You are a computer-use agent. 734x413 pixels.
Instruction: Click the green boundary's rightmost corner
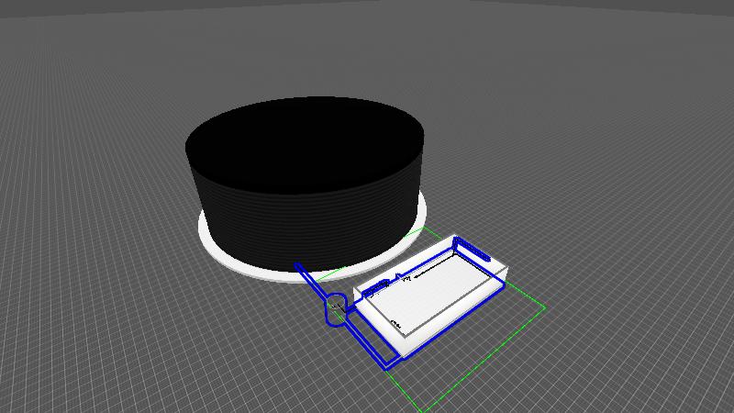point(545,307)
